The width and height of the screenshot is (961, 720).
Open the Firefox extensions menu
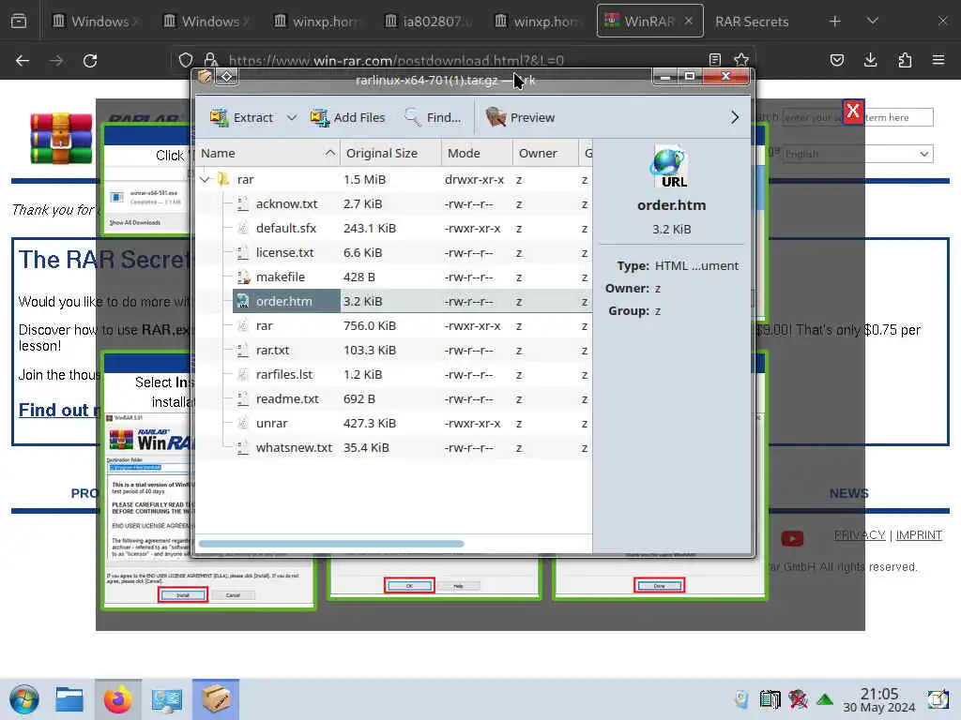pyautogui.click(x=905, y=60)
